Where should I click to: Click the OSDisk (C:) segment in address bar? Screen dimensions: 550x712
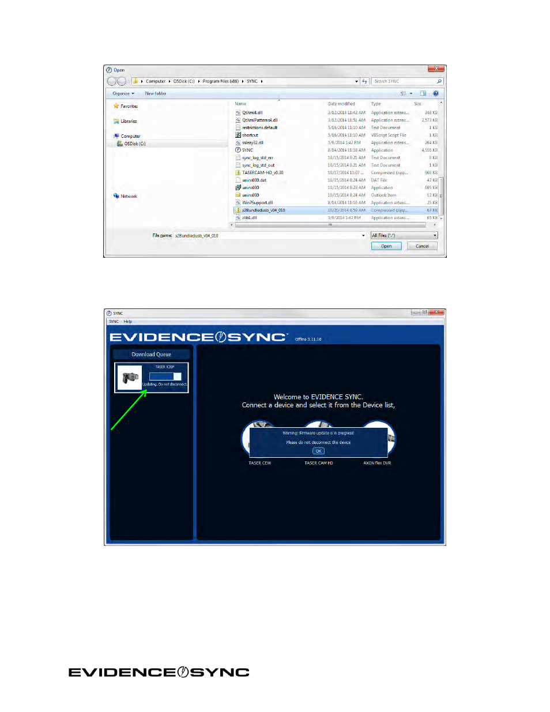(x=184, y=81)
